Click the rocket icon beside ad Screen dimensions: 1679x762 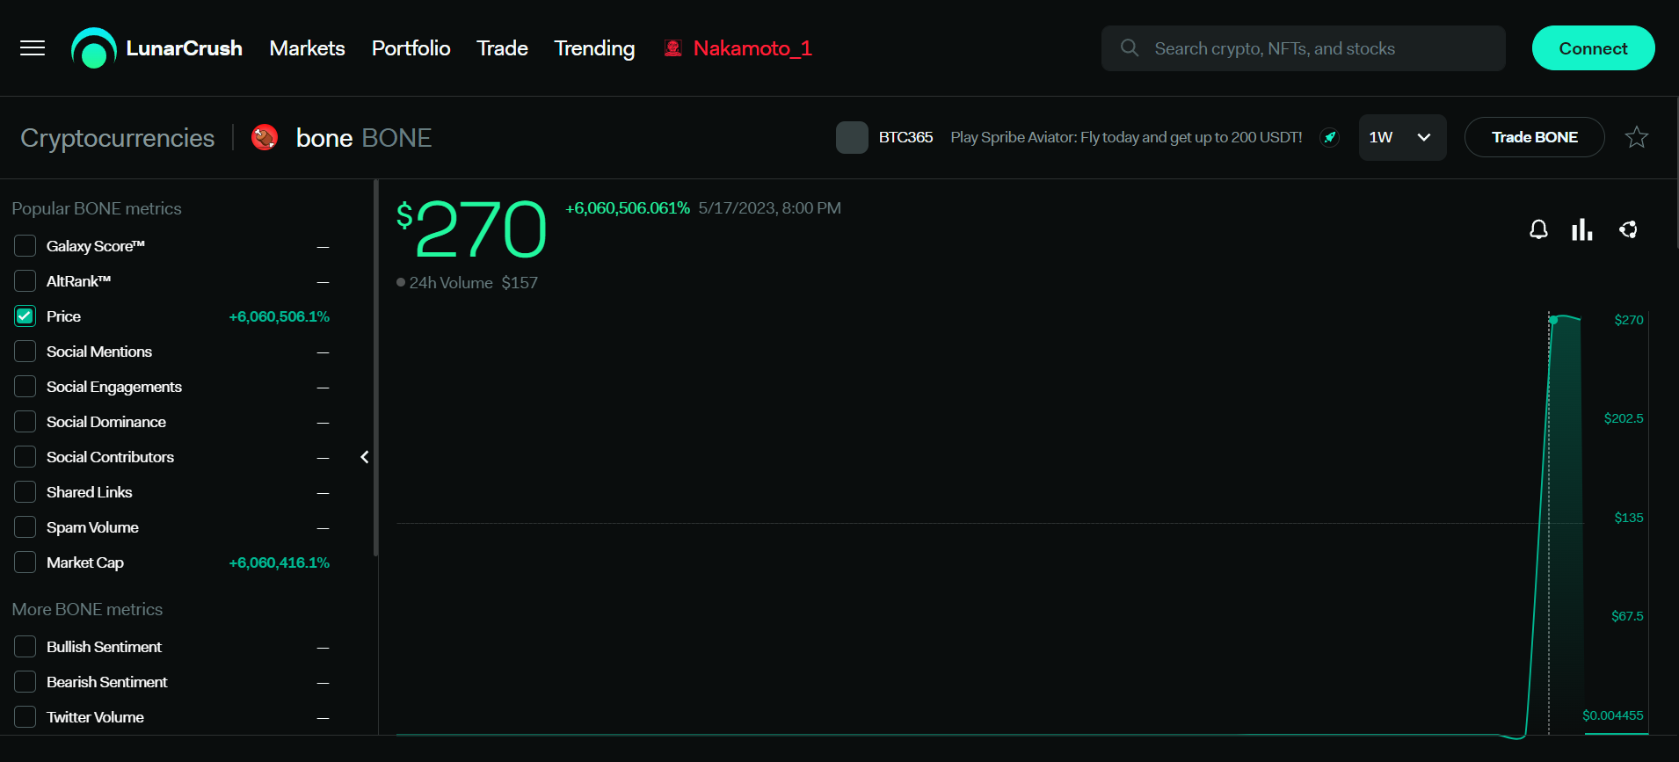click(x=1329, y=137)
